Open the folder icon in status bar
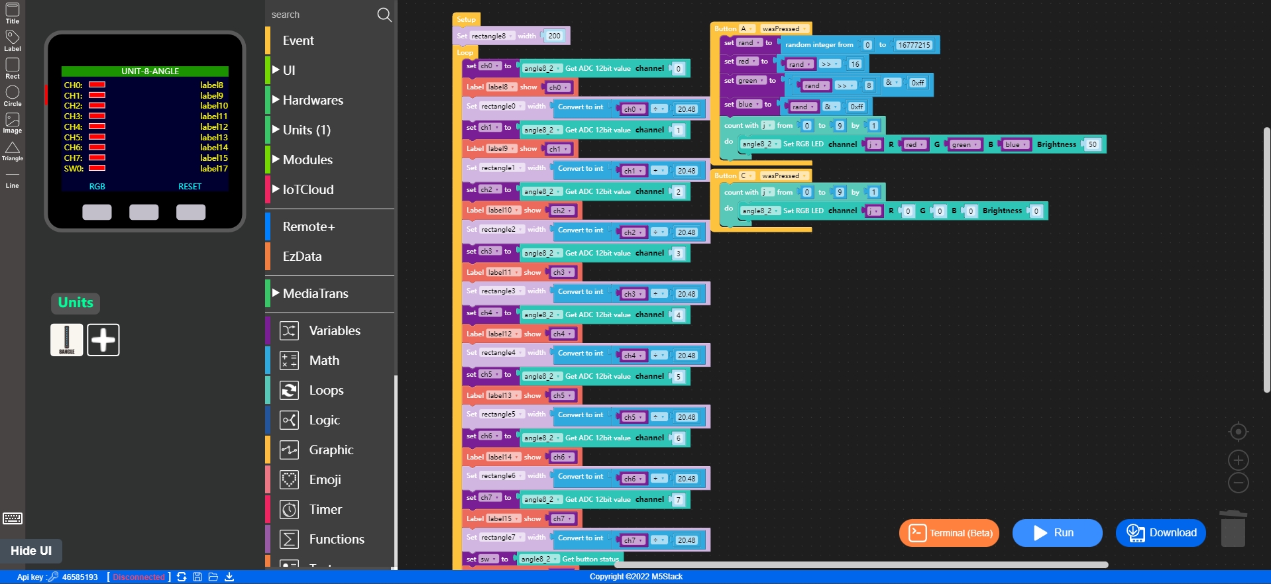This screenshot has height=584, width=1271. click(x=213, y=577)
